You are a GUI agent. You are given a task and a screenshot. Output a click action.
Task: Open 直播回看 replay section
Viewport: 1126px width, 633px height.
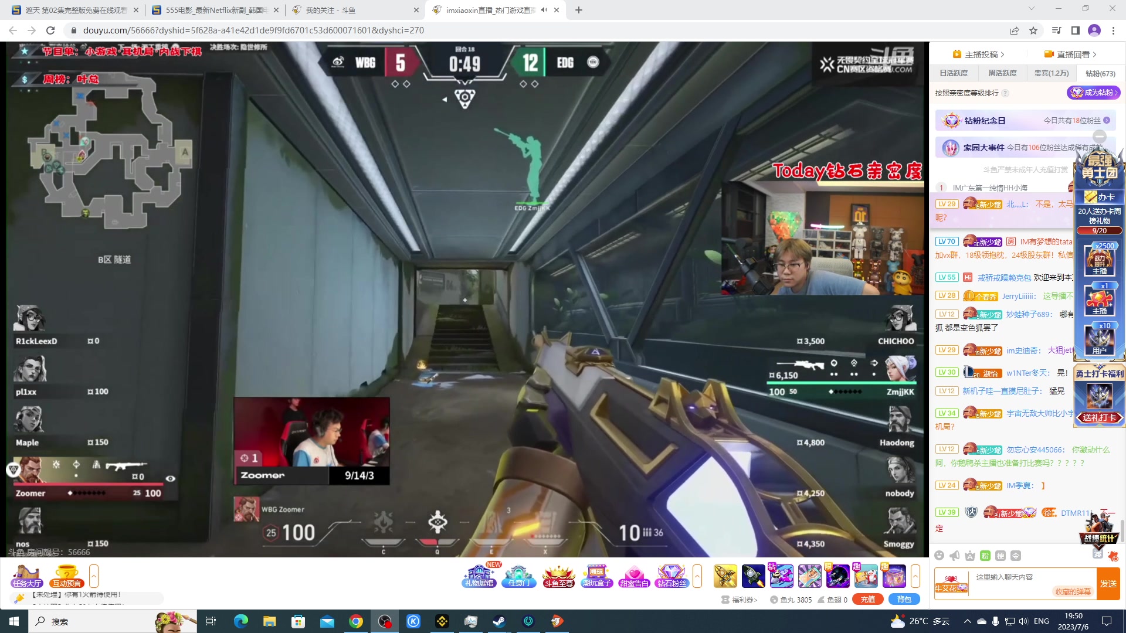pyautogui.click(x=1070, y=55)
